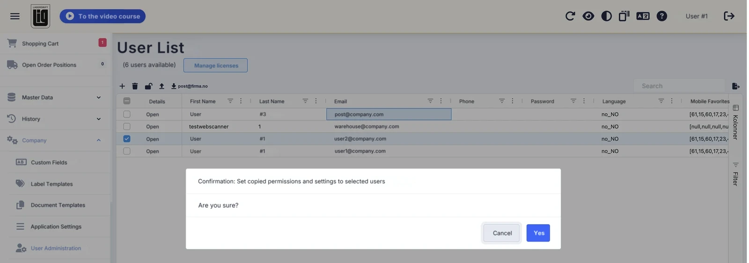The height and width of the screenshot is (263, 749).
Task: Uncheck the user2@company.com row checkbox
Action: click(x=127, y=139)
